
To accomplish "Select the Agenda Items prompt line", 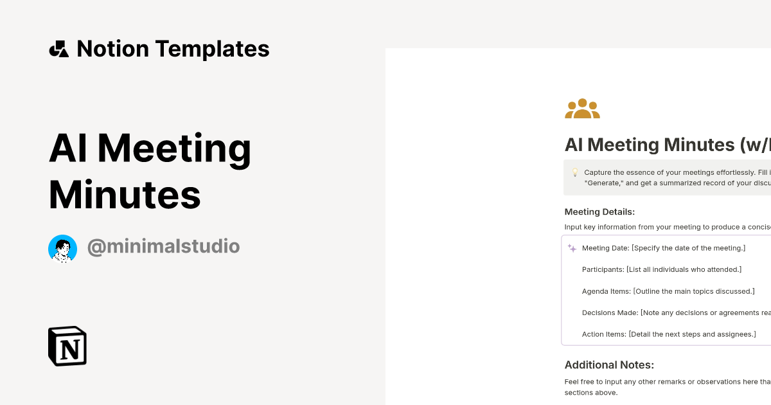I will coord(668,291).
